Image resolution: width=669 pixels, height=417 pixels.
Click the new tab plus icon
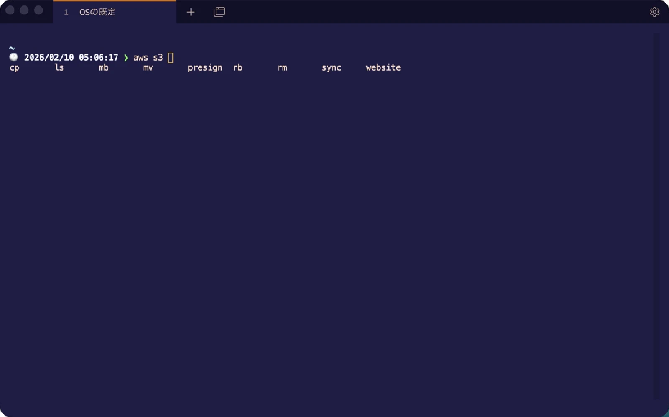191,12
